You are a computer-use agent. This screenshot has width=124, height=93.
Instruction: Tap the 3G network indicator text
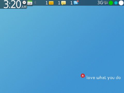coord(100,3)
